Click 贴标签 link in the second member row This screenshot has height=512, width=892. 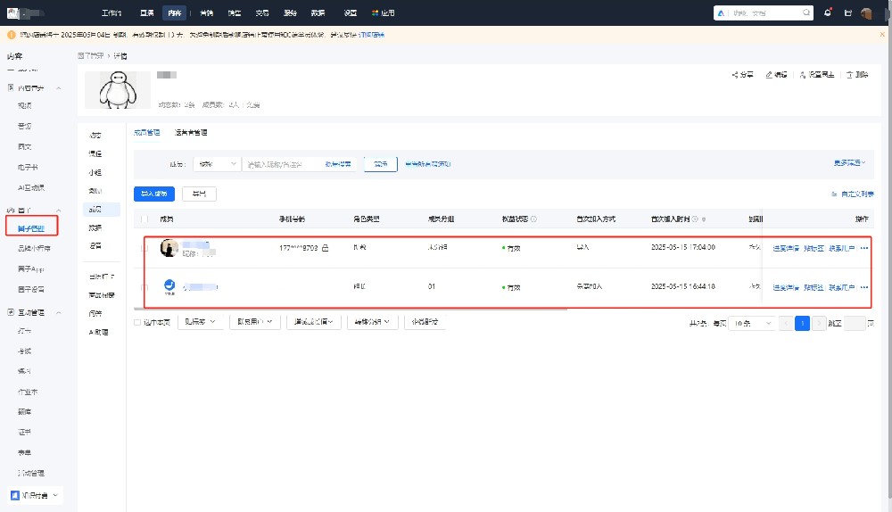click(x=814, y=287)
